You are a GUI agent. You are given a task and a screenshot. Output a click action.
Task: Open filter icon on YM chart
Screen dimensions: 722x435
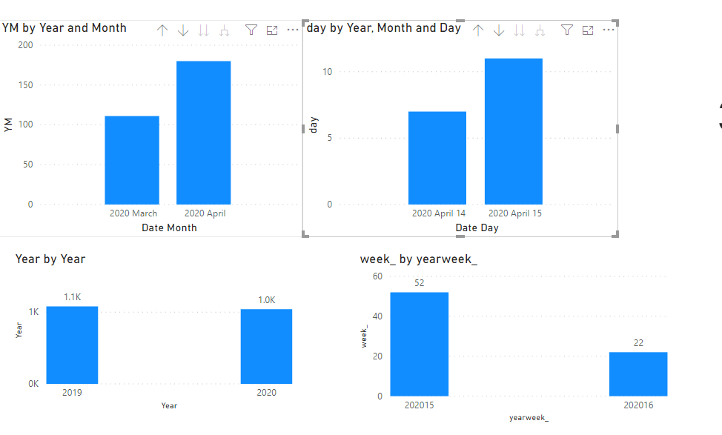coord(251,30)
